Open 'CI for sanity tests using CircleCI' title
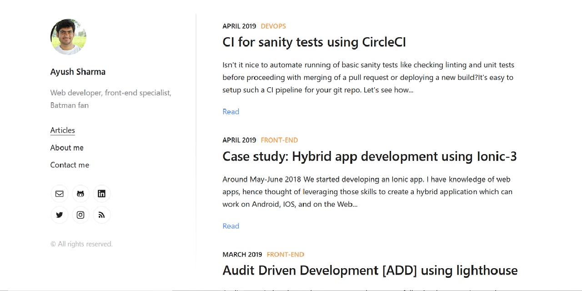The height and width of the screenshot is (291, 582). 314,42
